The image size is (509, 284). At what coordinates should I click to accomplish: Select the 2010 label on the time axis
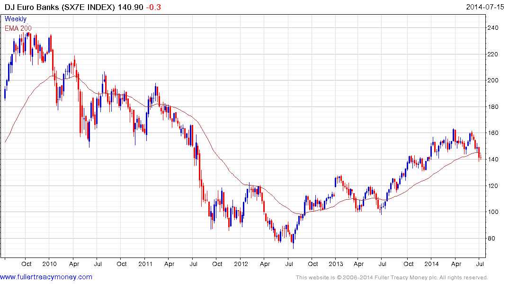(49, 264)
